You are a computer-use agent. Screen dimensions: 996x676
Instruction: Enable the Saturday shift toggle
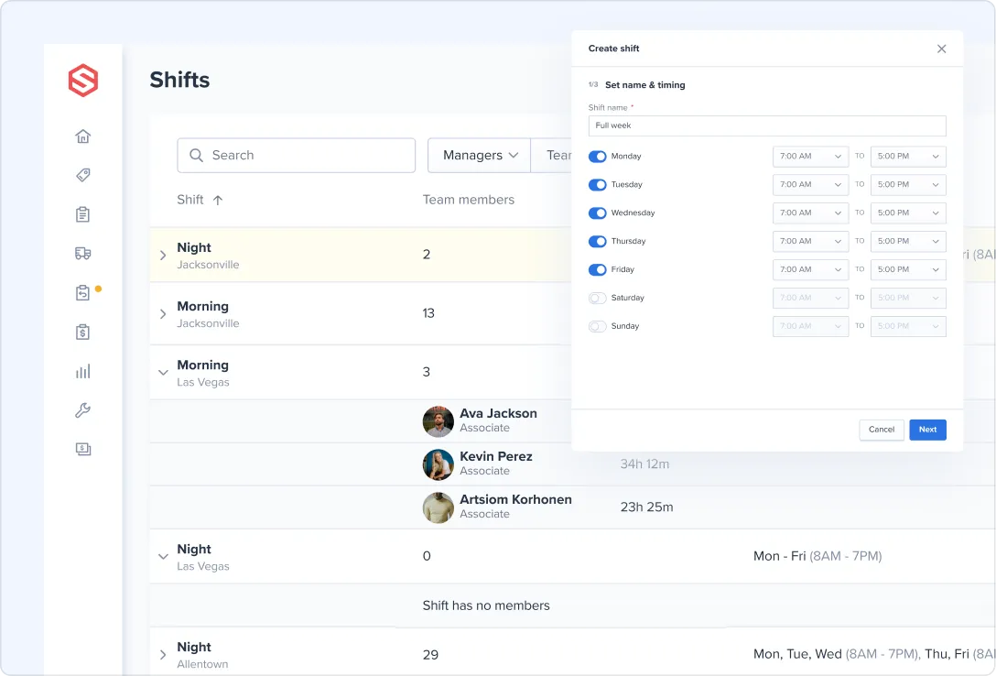click(596, 297)
